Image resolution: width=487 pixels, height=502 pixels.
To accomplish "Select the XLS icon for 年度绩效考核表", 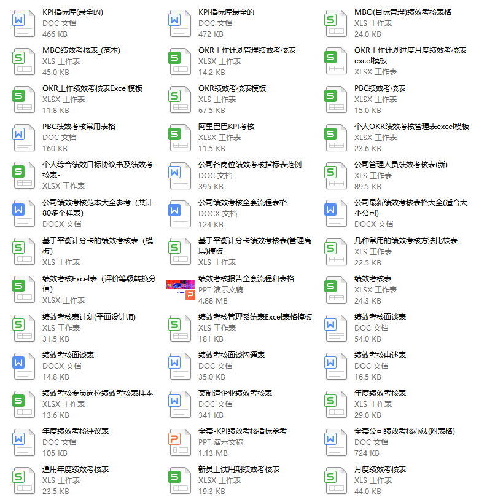I will 336,404.
